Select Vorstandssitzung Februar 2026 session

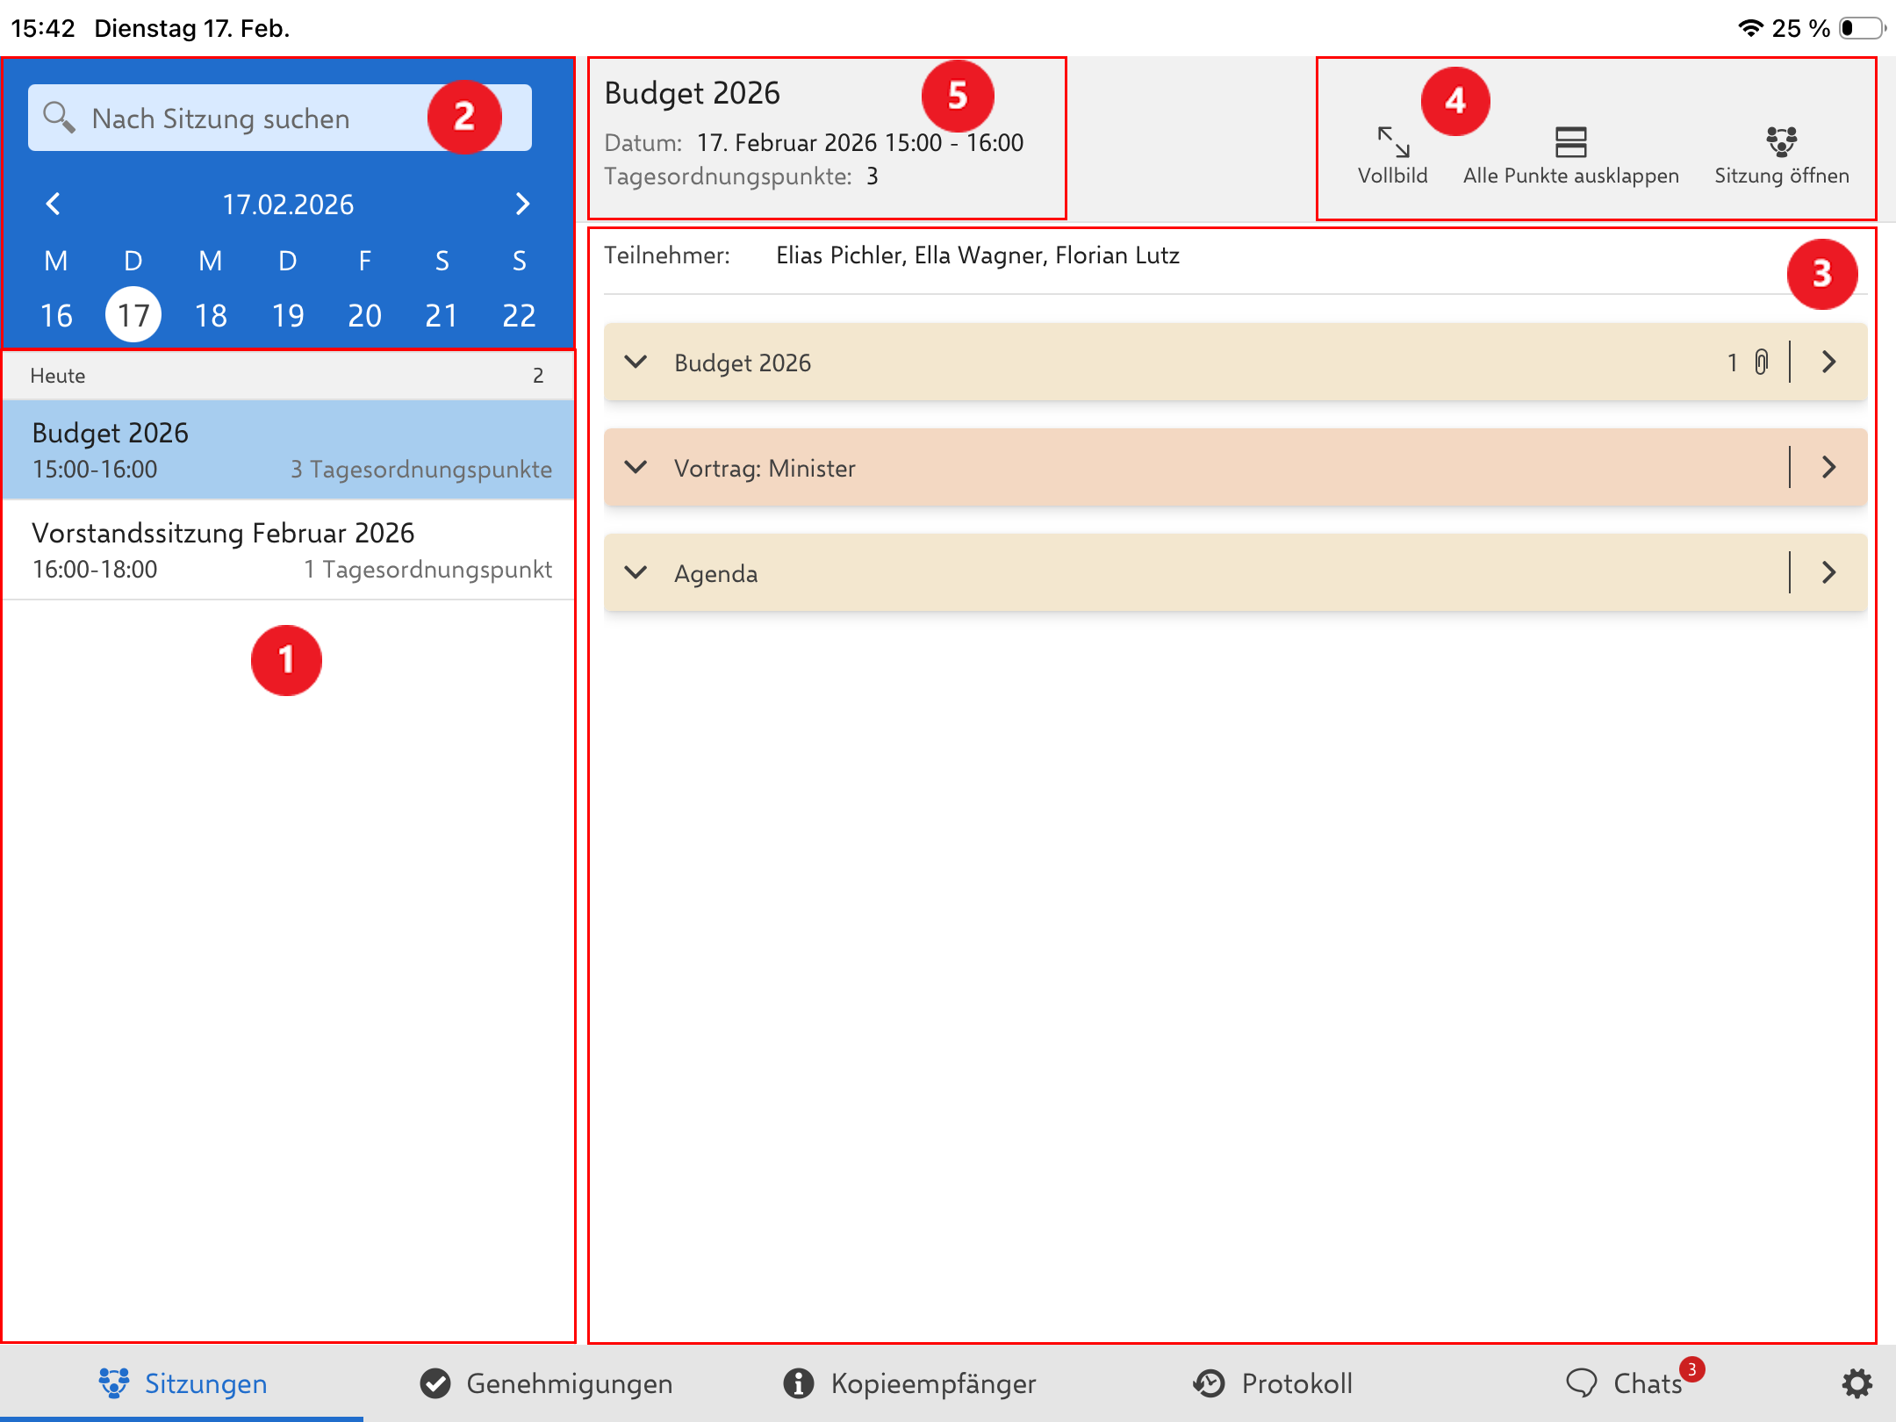pos(288,550)
